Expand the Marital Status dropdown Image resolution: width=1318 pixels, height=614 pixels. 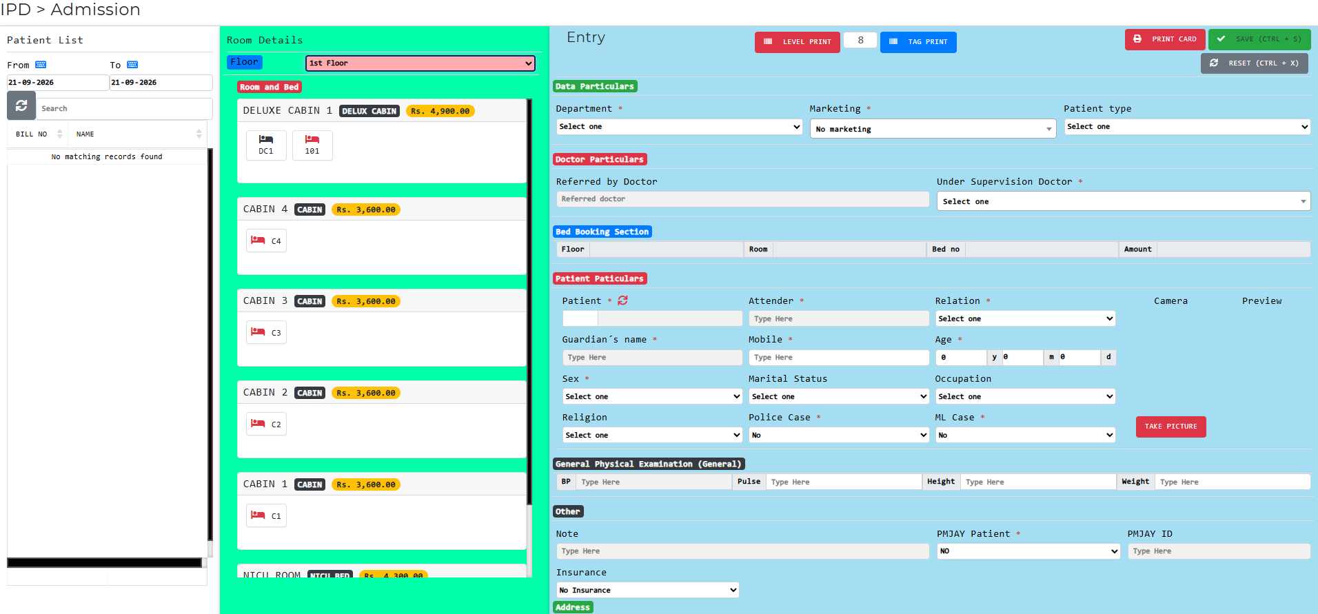coord(839,396)
